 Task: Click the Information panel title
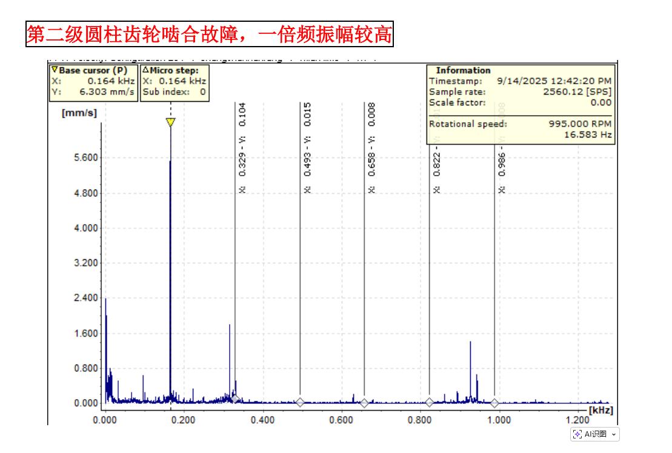463,70
